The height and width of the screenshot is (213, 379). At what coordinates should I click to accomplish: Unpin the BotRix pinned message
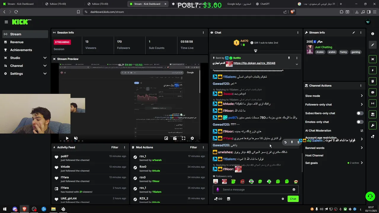click(x=289, y=58)
